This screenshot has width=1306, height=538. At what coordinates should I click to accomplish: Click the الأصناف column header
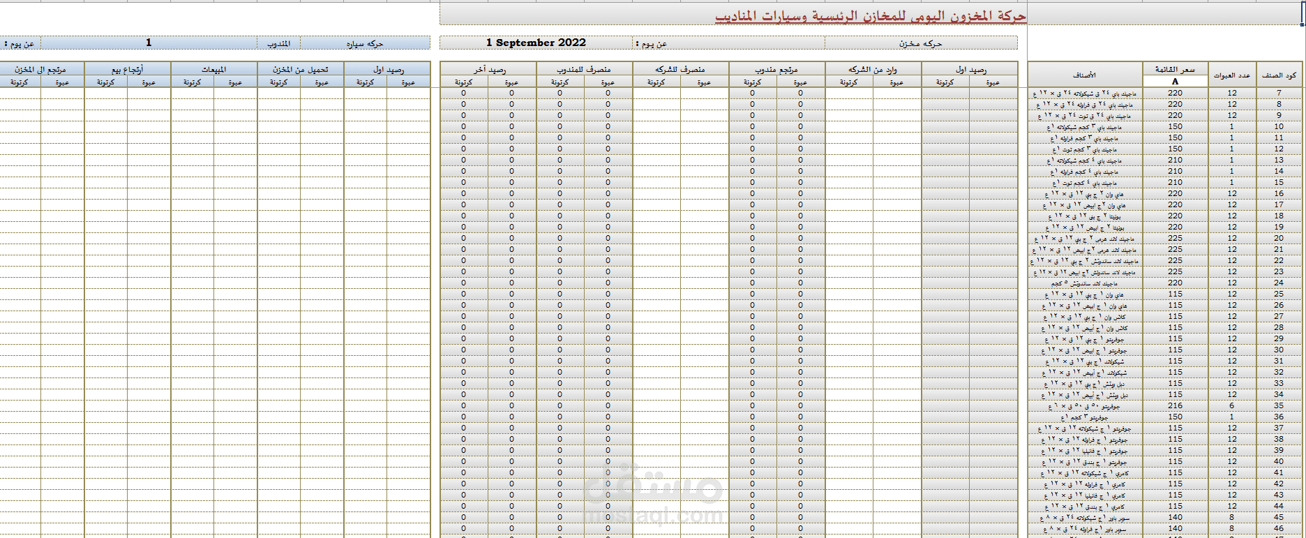(1084, 75)
